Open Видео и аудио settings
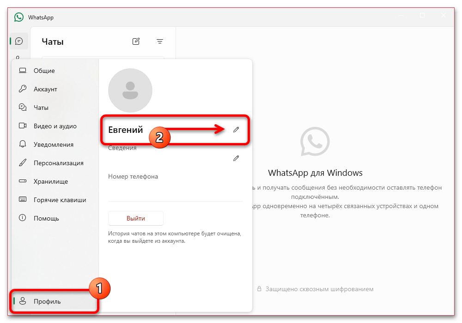462x323 pixels. click(55, 126)
